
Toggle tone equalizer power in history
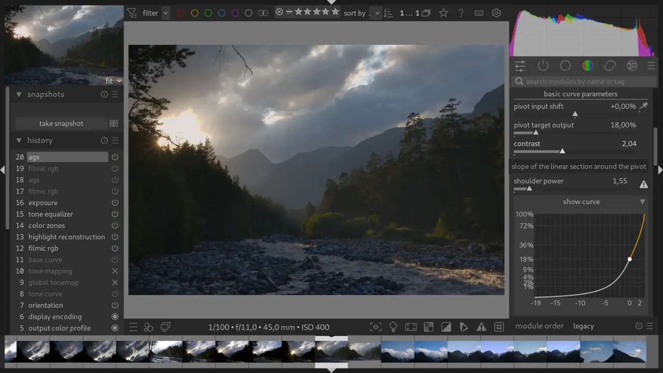(x=115, y=214)
